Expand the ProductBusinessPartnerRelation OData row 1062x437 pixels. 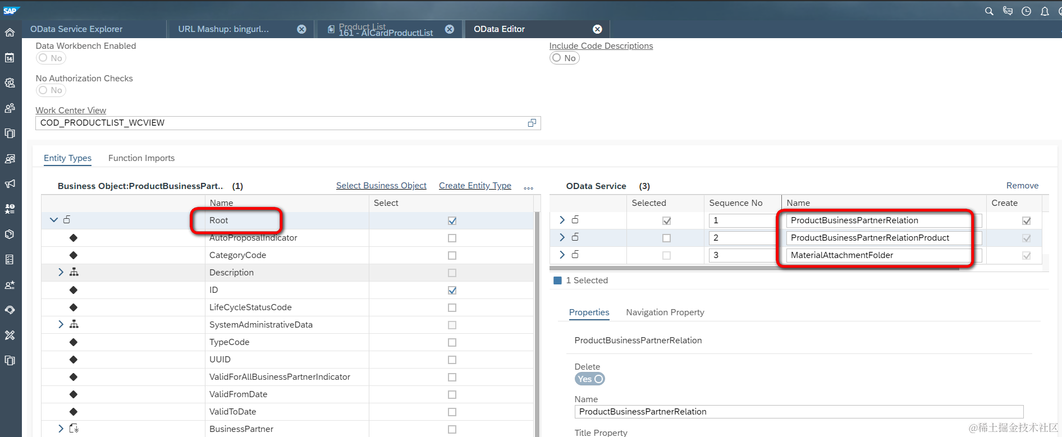562,220
